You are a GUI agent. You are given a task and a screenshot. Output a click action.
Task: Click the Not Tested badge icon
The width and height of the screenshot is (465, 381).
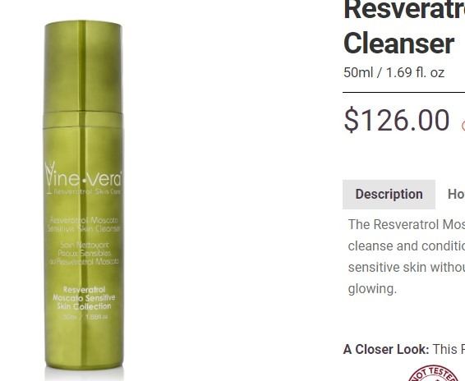[x=436, y=374]
